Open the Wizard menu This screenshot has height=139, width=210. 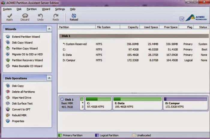tap(46, 9)
